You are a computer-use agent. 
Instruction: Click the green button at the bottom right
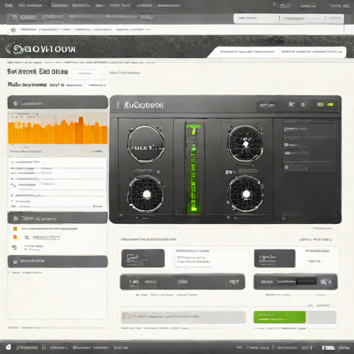click(279, 317)
